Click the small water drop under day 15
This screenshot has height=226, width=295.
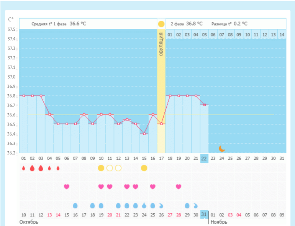144,206
